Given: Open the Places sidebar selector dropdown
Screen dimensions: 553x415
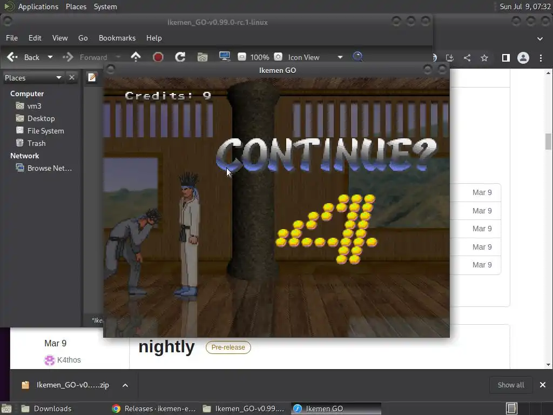Looking at the screenshot, I should [x=33, y=78].
